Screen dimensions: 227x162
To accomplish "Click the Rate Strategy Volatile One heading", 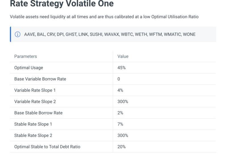I will click(62, 3).
